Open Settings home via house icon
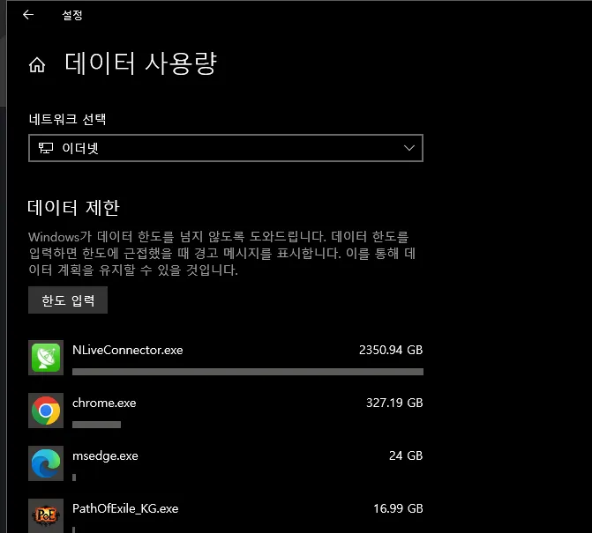592x533 pixels. coord(37,64)
